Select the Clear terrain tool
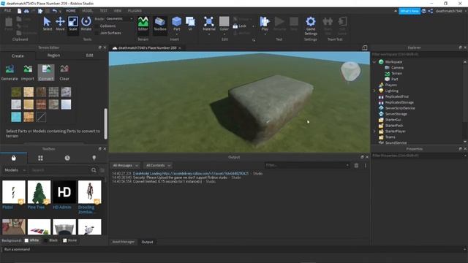The width and height of the screenshot is (468, 263). (64, 73)
